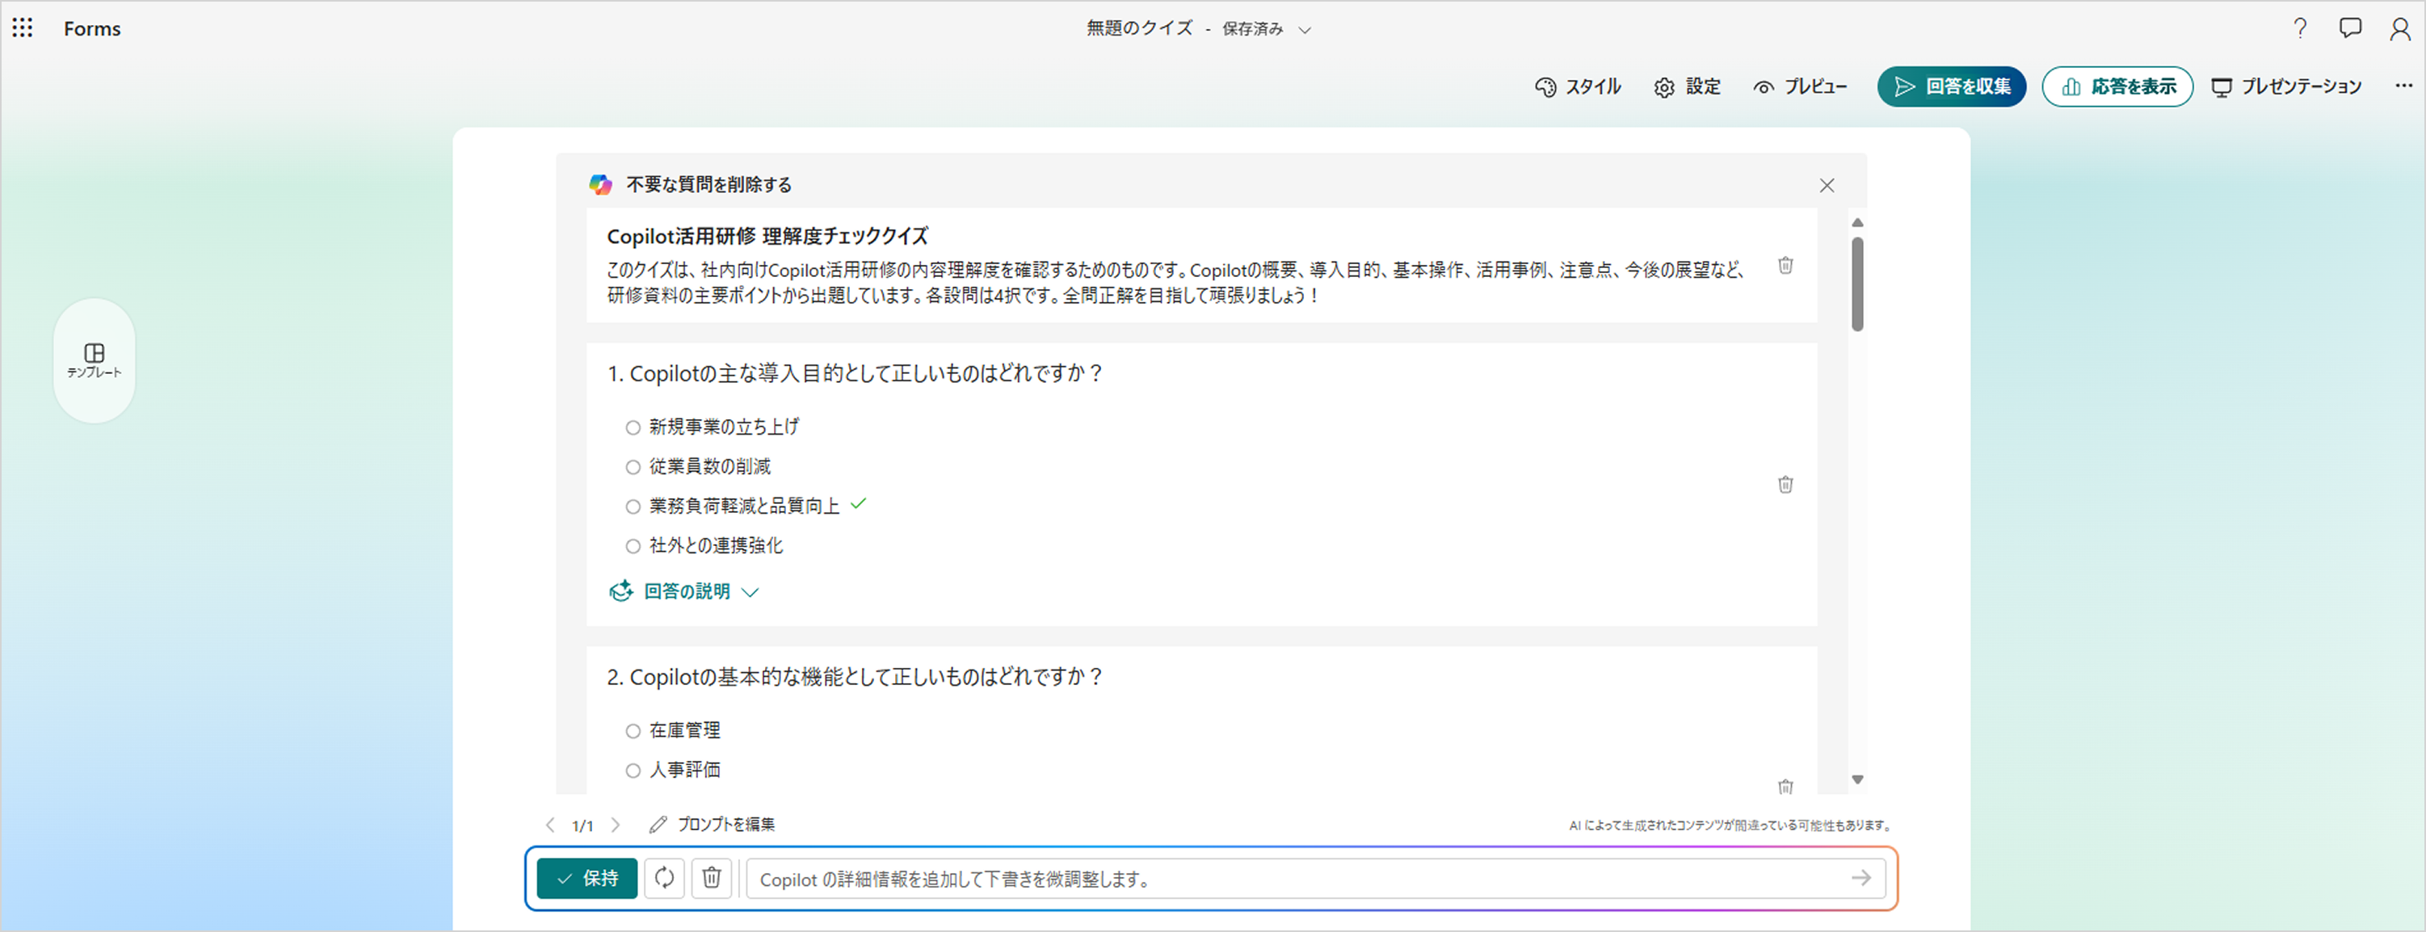
Task: Open the スタイル menu
Action: coord(1578,86)
